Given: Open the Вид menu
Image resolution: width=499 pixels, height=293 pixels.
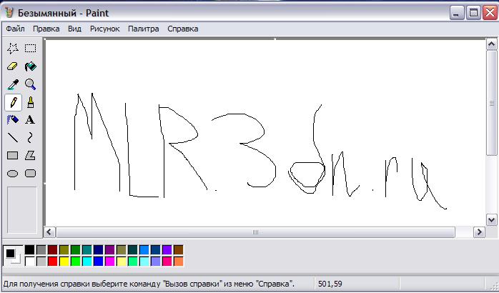Looking at the screenshot, I should (x=74, y=29).
